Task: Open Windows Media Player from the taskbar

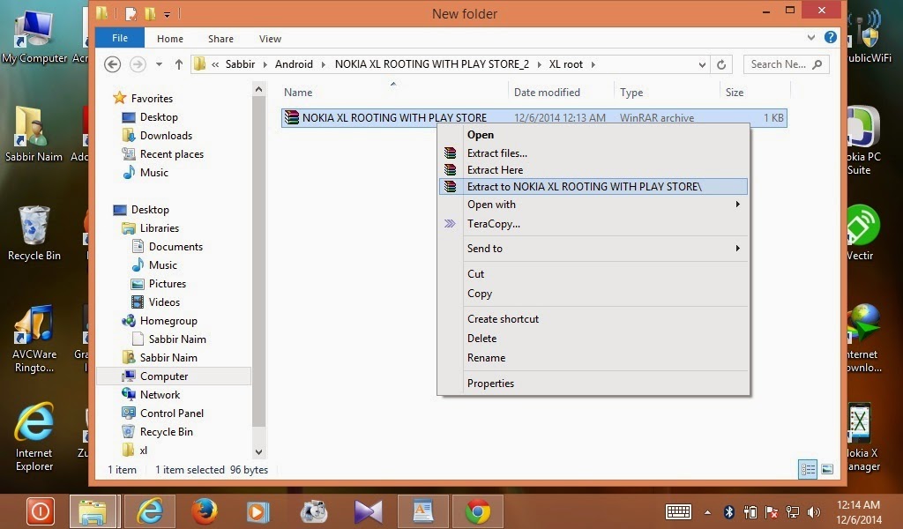Action: [x=257, y=511]
